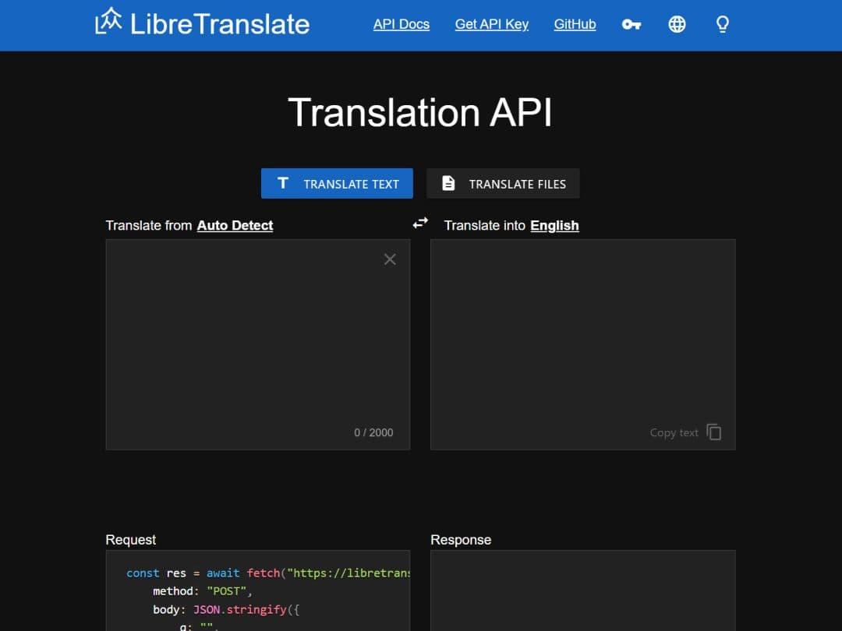
Task: Toggle theme with the lightbulb icon
Action: [722, 24]
